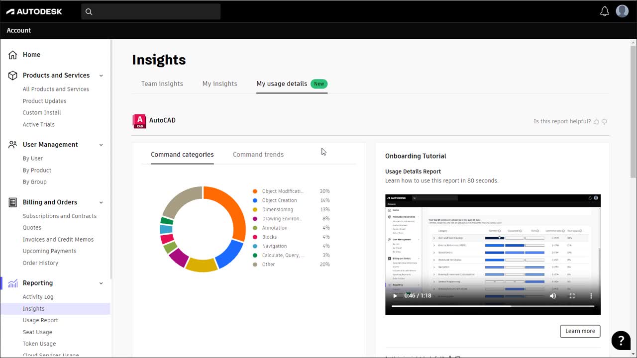Select the Command categories tab
Viewport: 637px width, 358px height.
pos(182,155)
